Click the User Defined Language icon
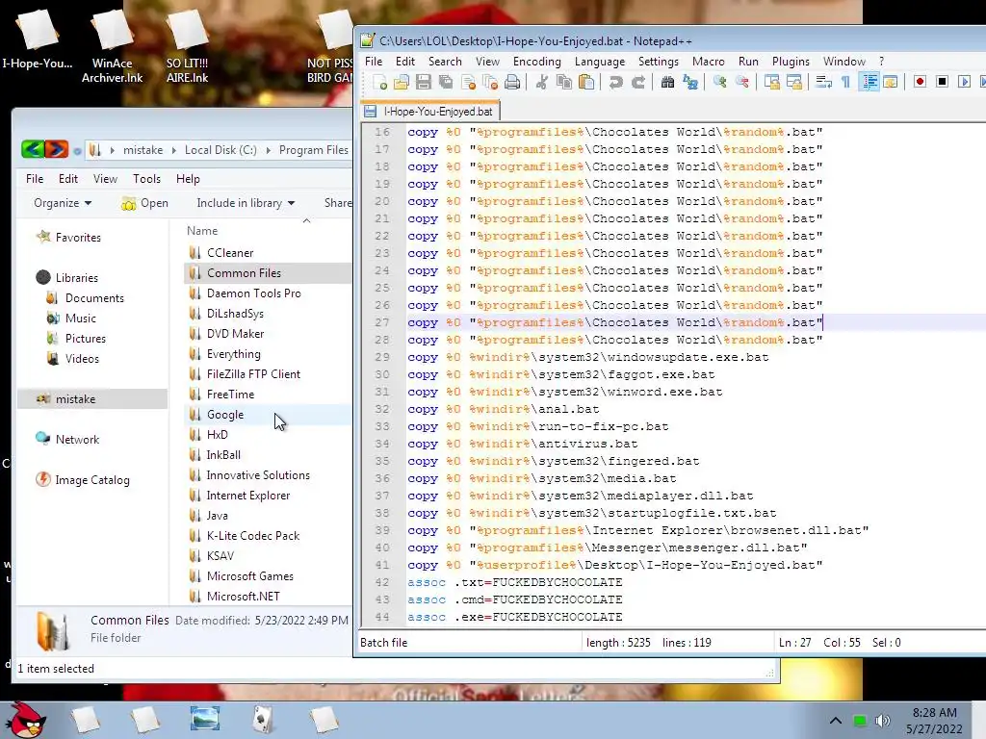986x739 pixels. pyautogui.click(x=891, y=83)
